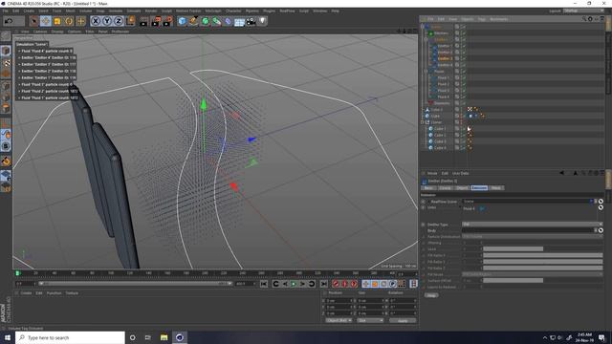Collapse the Emitters group
Image resolution: width=612 pixels, height=344 pixels.
426,39
